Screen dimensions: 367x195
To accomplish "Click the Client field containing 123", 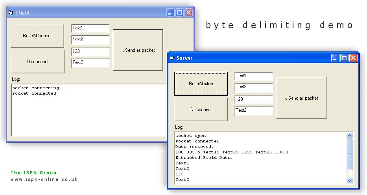I will [x=90, y=52].
